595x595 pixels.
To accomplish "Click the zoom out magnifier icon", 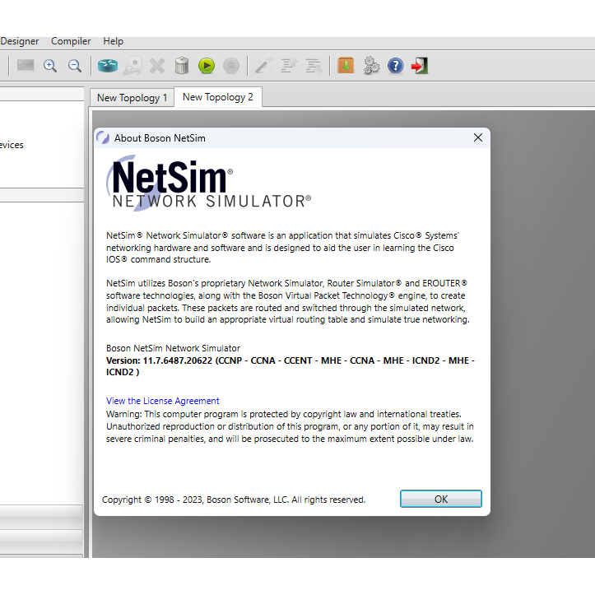I will (x=74, y=66).
